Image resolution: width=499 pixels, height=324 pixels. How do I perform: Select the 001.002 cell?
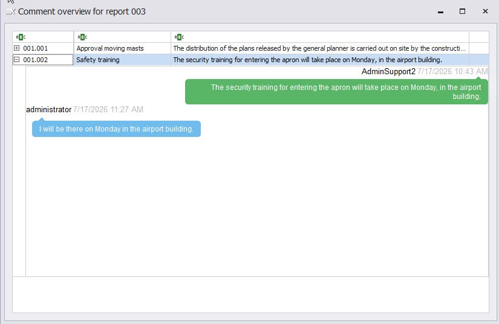[x=43, y=60]
